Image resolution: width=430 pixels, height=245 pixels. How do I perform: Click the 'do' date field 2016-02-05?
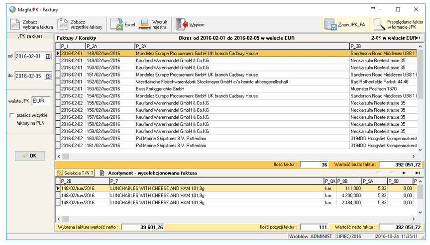tap(30, 76)
